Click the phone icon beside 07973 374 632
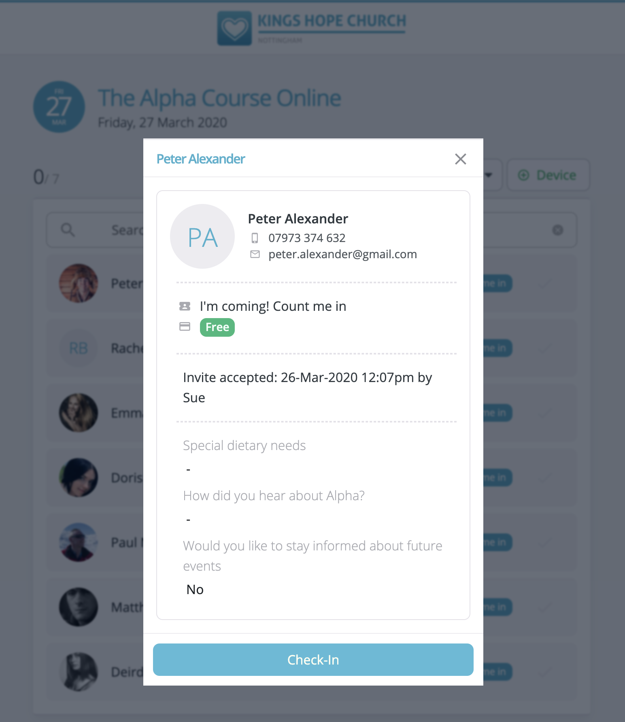The height and width of the screenshot is (722, 625). tap(255, 238)
